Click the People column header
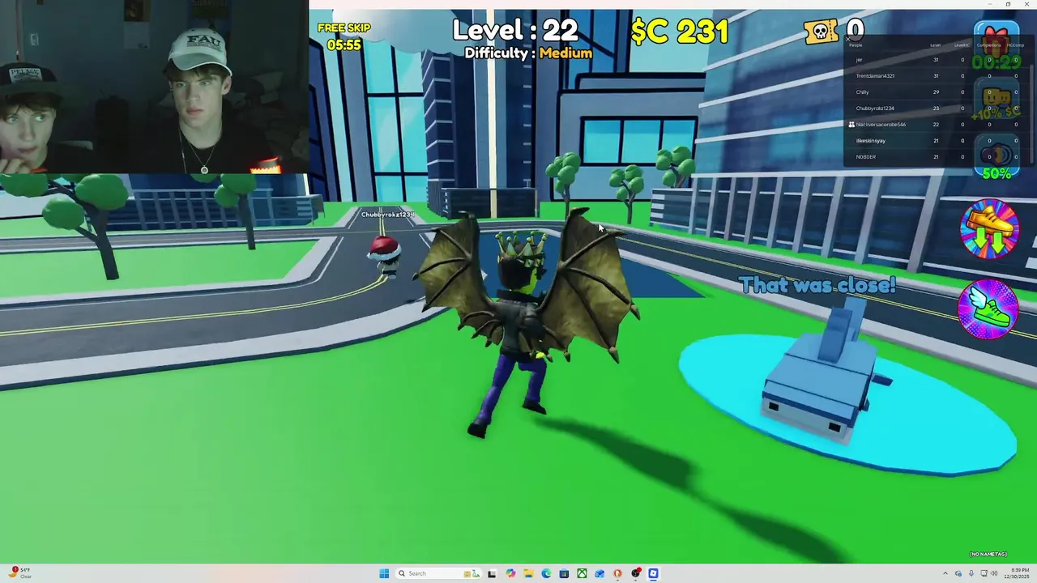The width and height of the screenshot is (1037, 583). click(x=856, y=45)
